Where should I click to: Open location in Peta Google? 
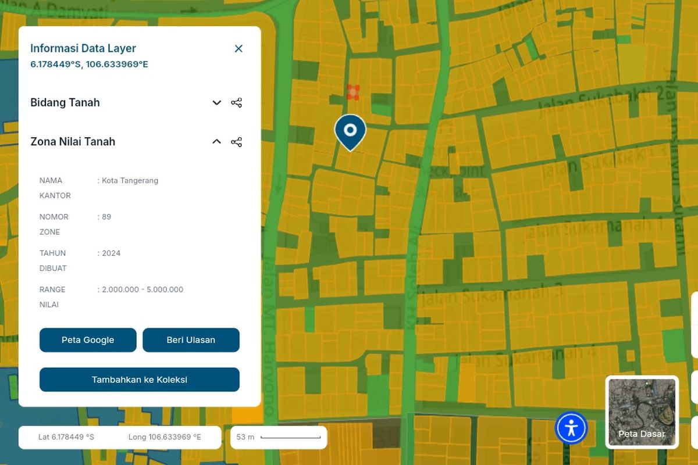[88, 340]
